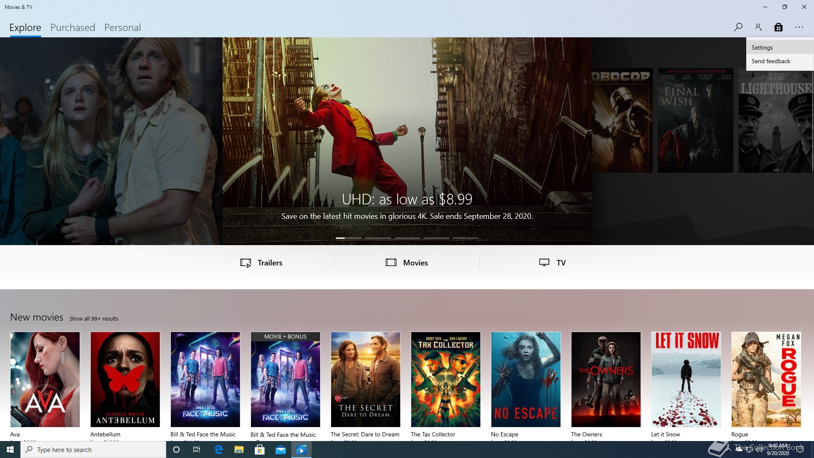Open the Store shopping bag icon
The width and height of the screenshot is (814, 458).
(x=778, y=27)
